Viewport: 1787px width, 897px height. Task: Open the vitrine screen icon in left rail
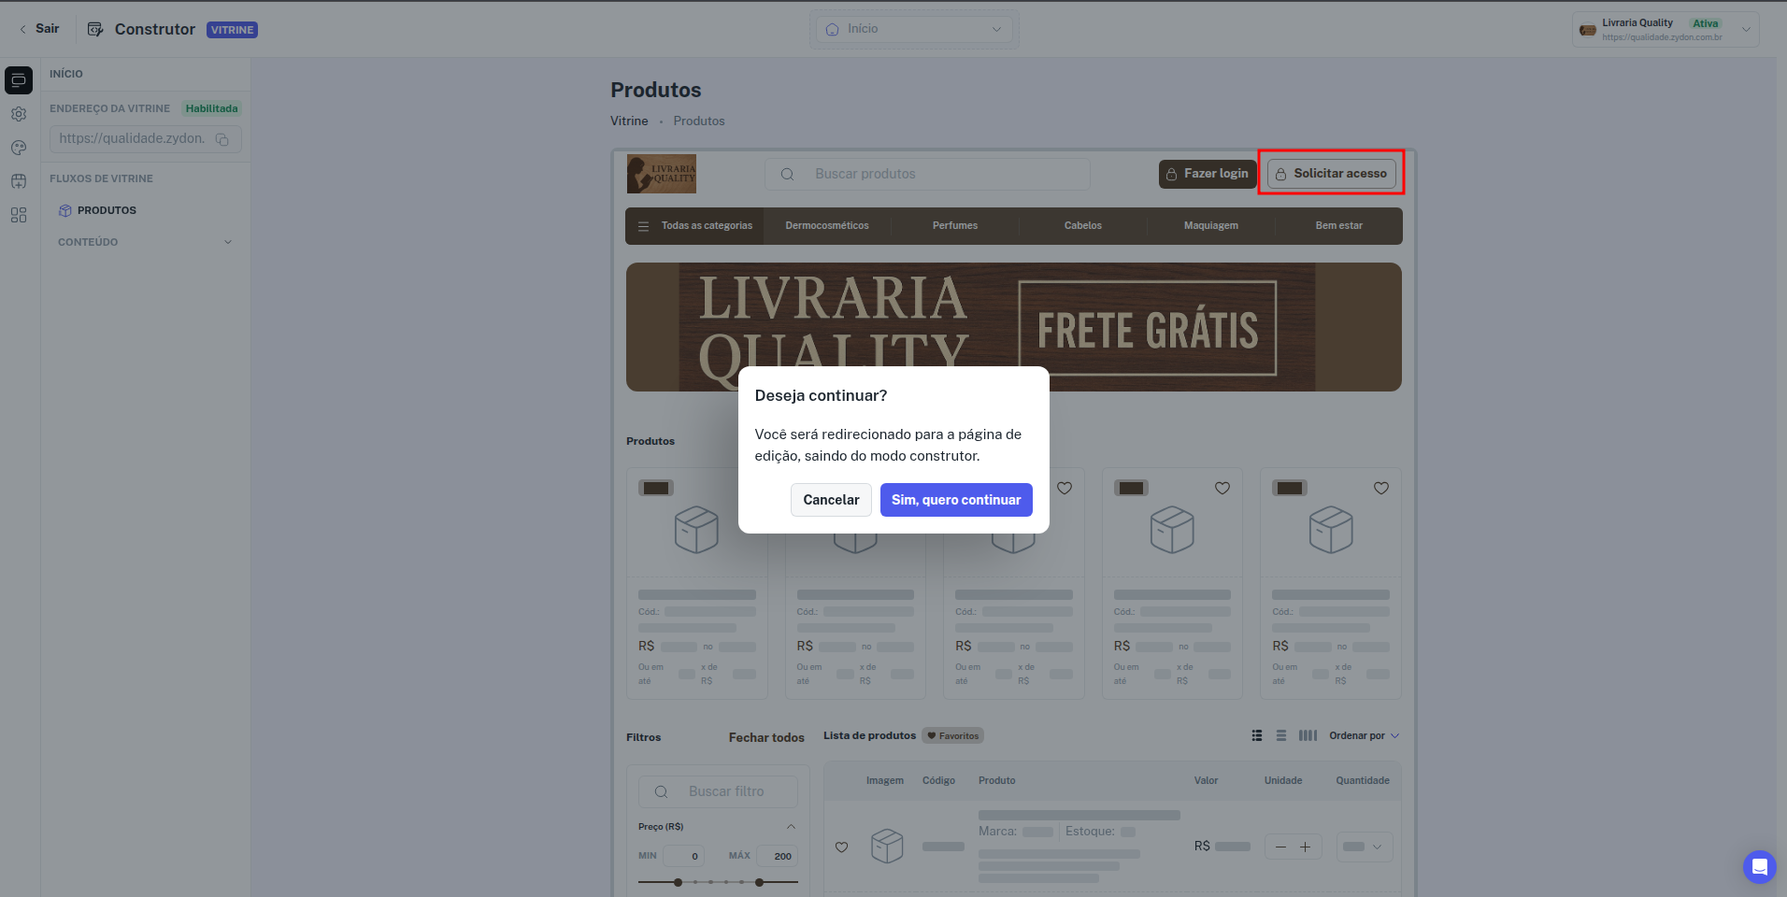(x=19, y=80)
